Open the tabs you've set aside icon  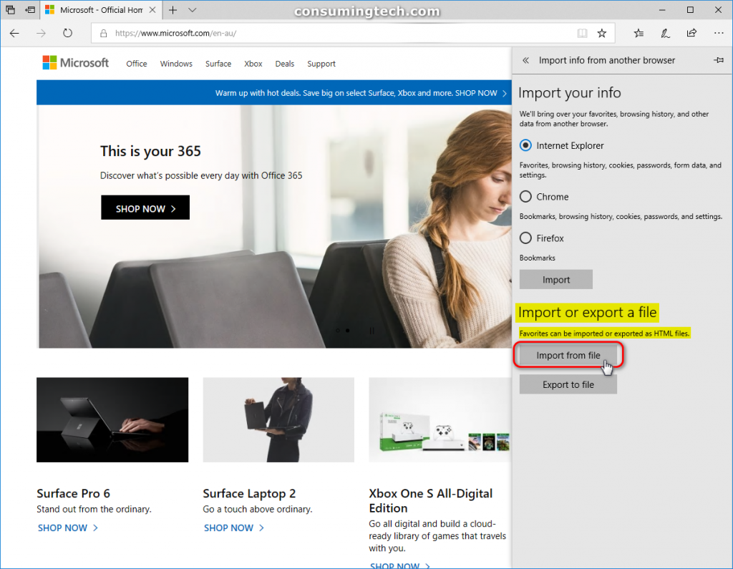(x=10, y=9)
